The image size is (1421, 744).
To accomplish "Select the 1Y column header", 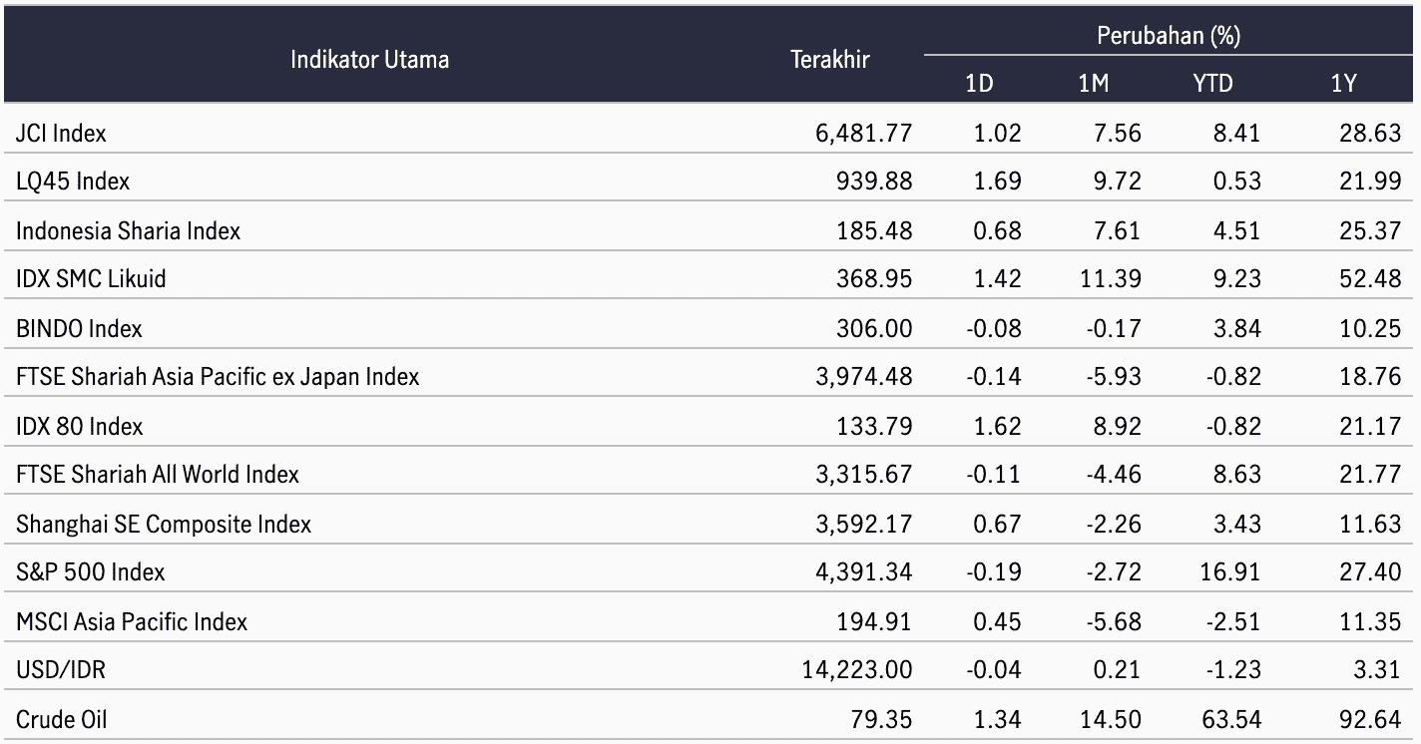I will point(1344,84).
